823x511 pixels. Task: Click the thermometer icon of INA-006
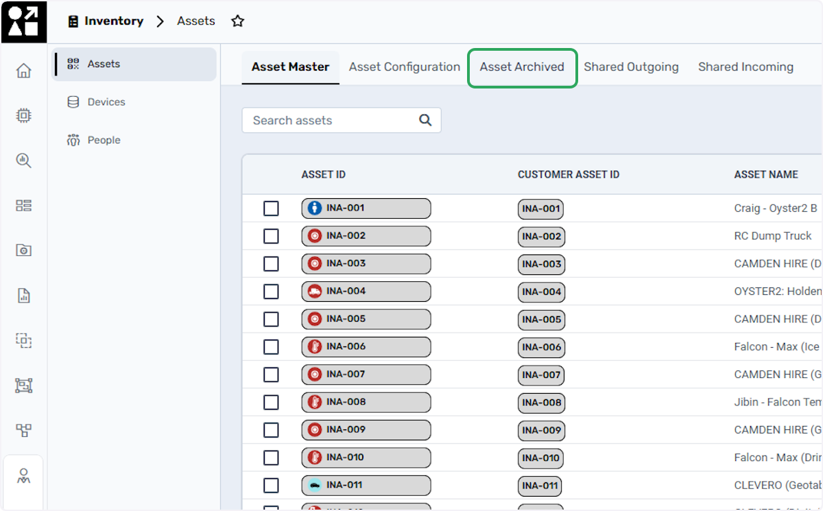tap(315, 346)
